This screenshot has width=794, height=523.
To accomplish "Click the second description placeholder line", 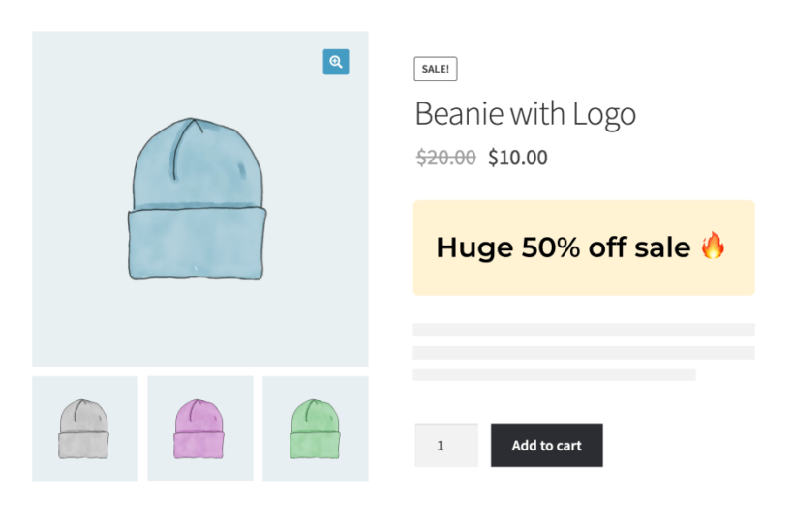I will (583, 353).
